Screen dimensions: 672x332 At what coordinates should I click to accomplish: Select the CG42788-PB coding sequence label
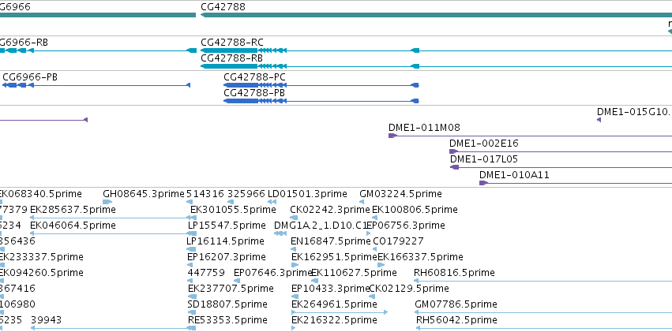254,93
